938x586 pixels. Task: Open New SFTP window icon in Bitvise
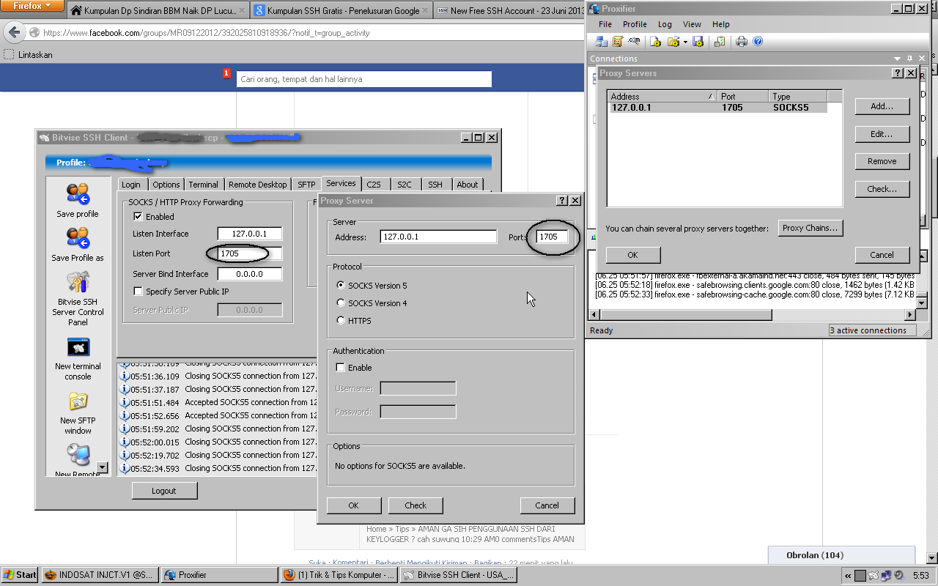(78, 401)
